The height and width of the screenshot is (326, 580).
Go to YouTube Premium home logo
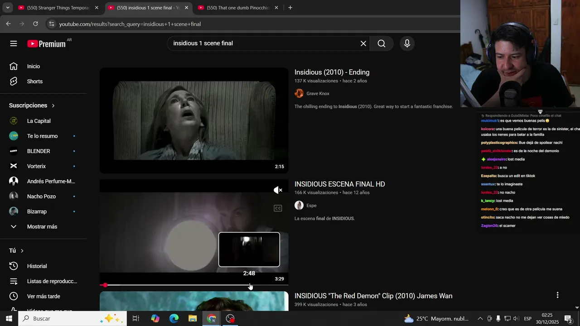[x=47, y=43]
